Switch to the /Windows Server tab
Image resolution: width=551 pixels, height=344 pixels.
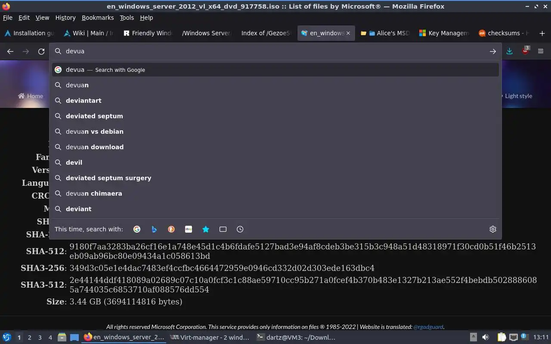click(207, 33)
